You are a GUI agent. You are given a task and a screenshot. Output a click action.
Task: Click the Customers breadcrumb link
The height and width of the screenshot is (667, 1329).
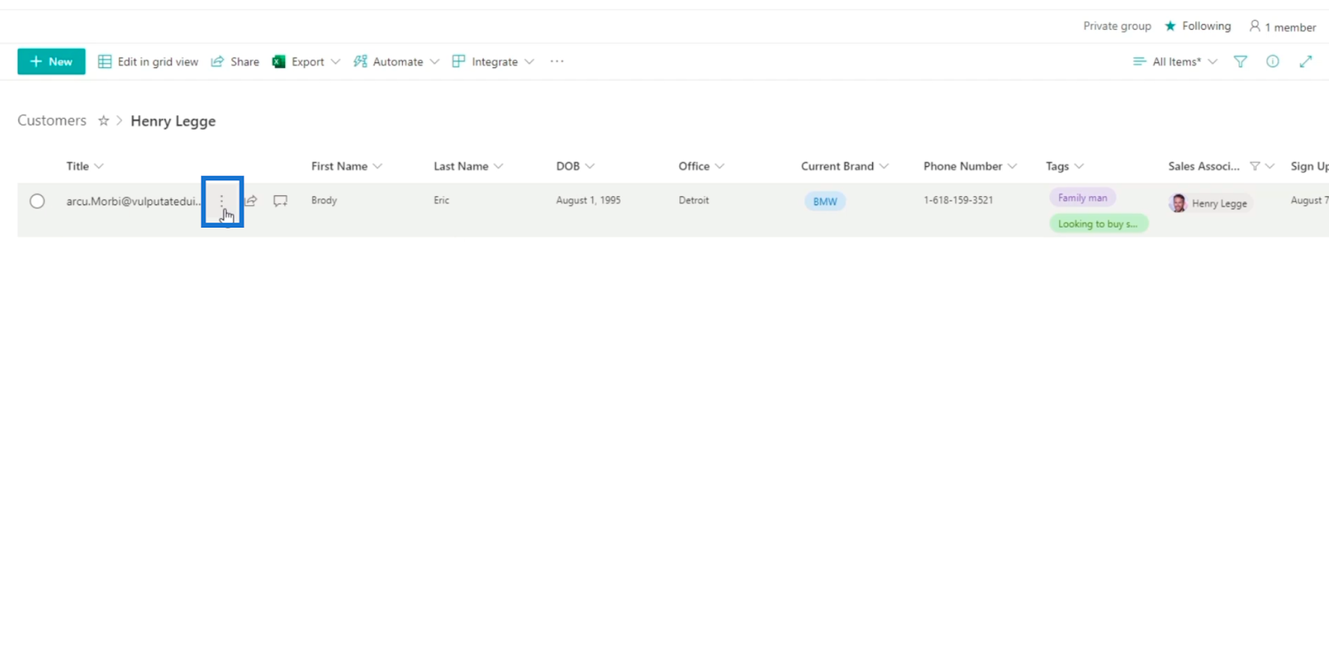(51, 120)
